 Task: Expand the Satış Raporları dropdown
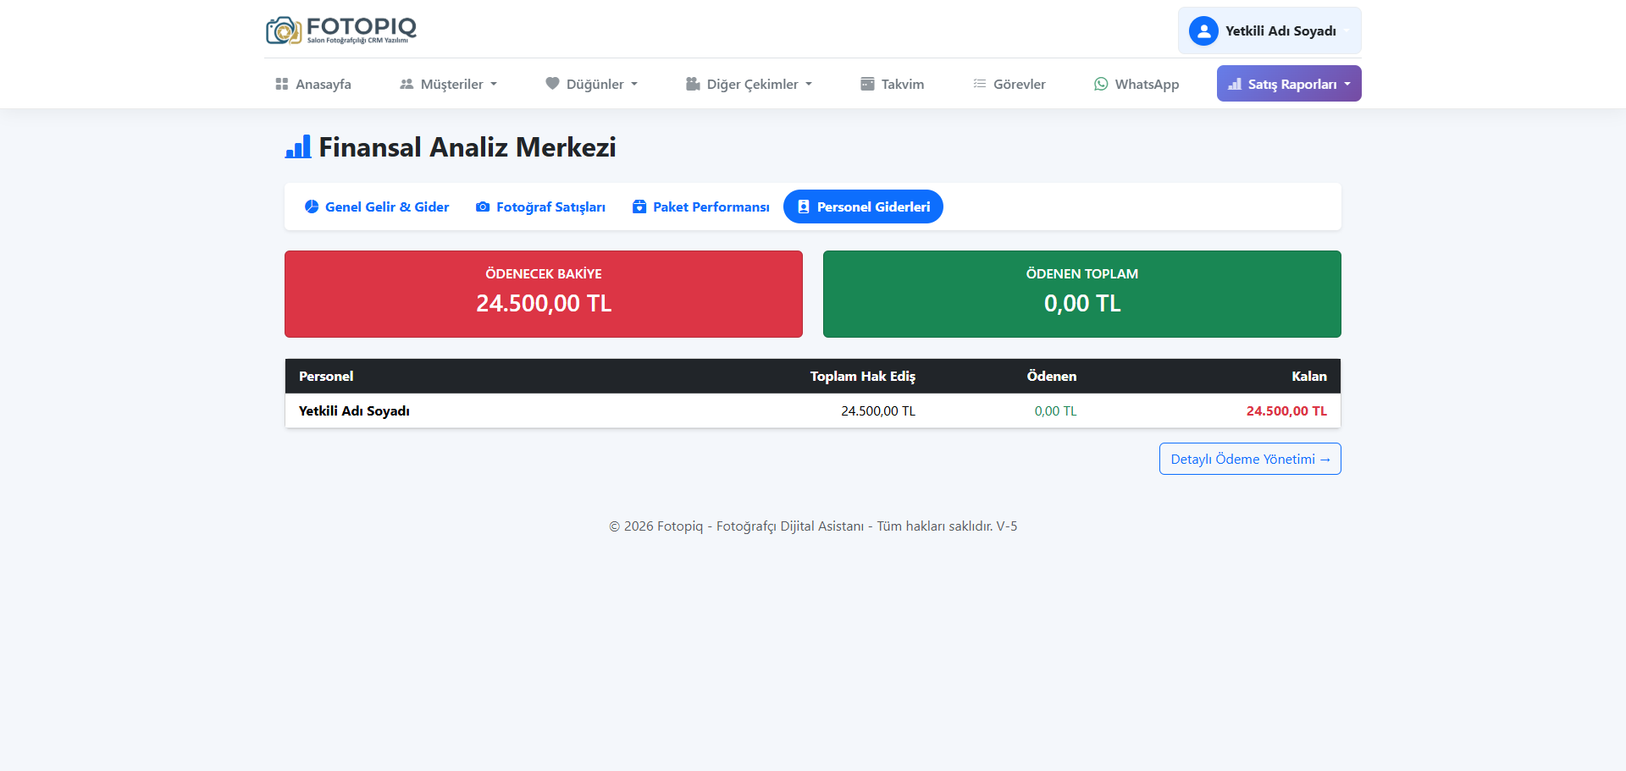pos(1289,84)
